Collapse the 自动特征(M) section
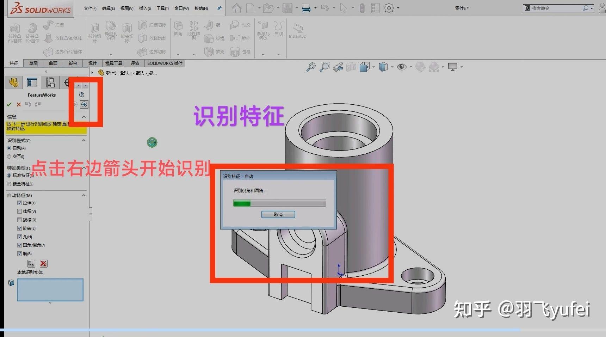Viewport: 606px width, 337px height. coord(84,195)
